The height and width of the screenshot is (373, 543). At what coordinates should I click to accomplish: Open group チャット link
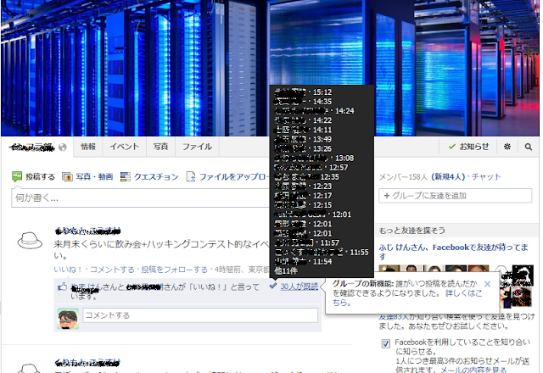(486, 177)
